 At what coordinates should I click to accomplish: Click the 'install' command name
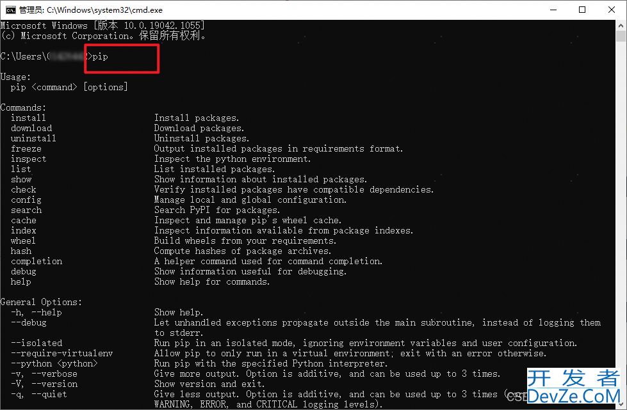[x=28, y=118]
